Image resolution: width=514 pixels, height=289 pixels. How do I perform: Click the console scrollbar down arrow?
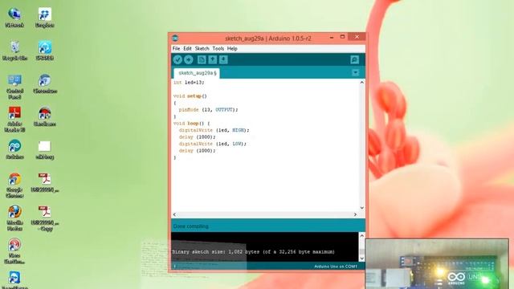coord(362,258)
